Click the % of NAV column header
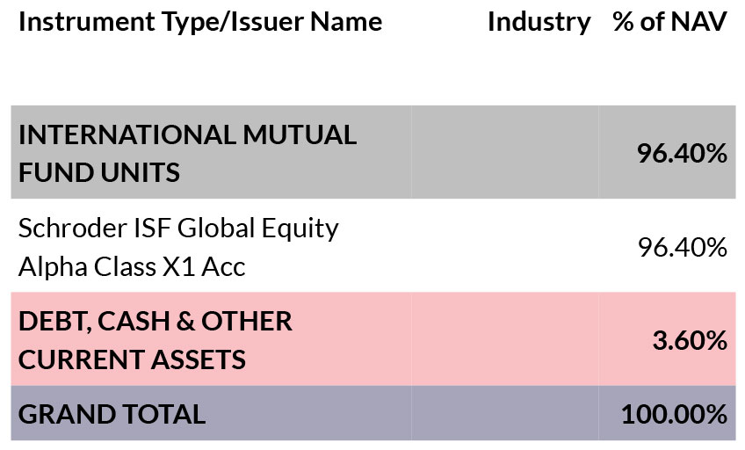 click(x=670, y=21)
